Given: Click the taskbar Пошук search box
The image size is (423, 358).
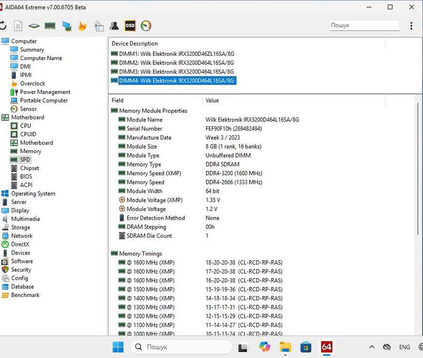Looking at the screenshot, I should 181,347.
